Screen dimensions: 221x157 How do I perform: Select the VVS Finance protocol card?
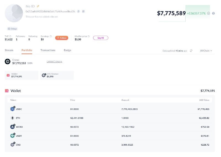[57, 75]
